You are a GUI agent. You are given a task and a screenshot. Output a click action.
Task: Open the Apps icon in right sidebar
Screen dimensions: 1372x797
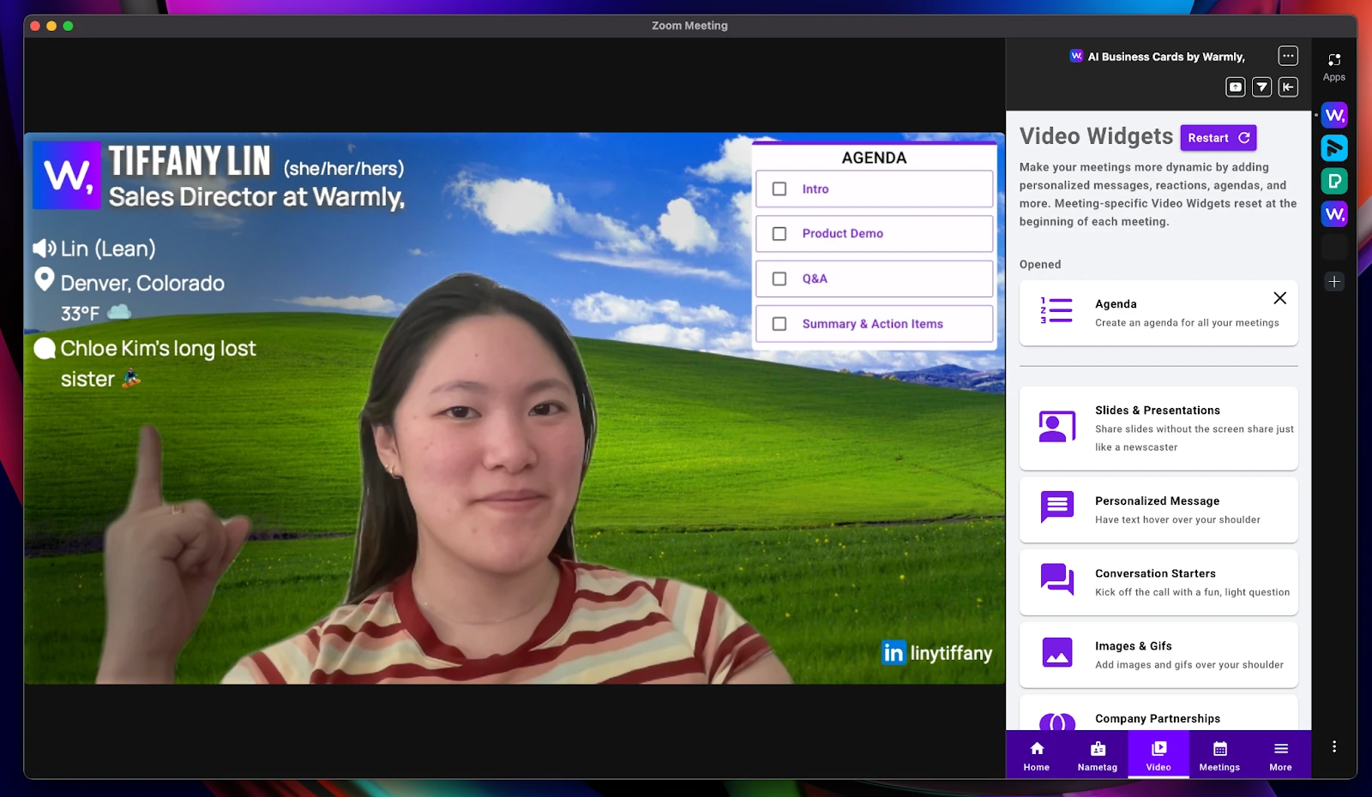click(x=1334, y=67)
